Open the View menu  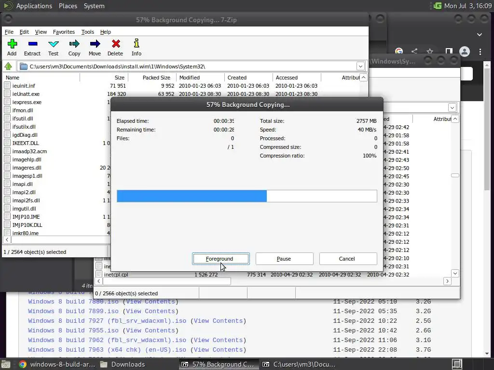tap(41, 32)
